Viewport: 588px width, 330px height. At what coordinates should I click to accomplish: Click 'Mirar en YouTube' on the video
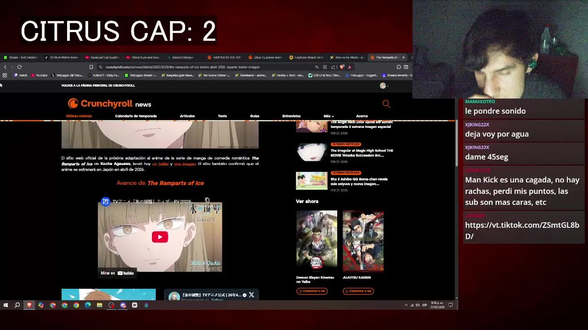(117, 273)
